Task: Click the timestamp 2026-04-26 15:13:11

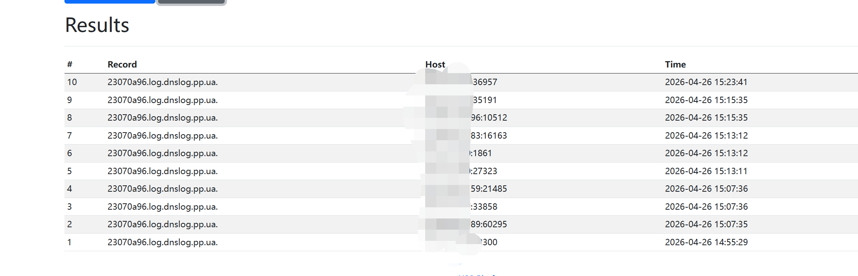Action: pyautogui.click(x=706, y=171)
